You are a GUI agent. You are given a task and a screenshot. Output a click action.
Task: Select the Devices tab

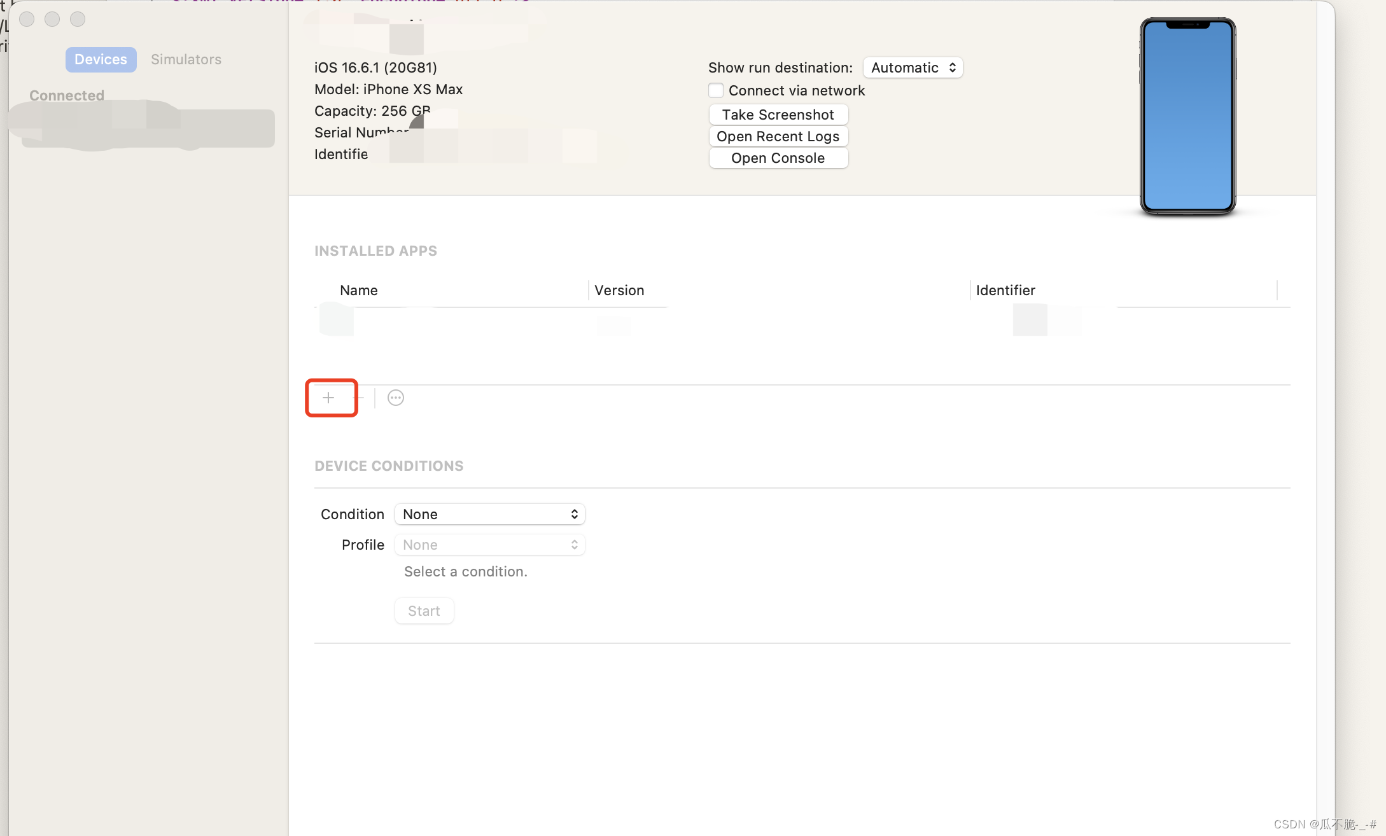pyautogui.click(x=101, y=59)
